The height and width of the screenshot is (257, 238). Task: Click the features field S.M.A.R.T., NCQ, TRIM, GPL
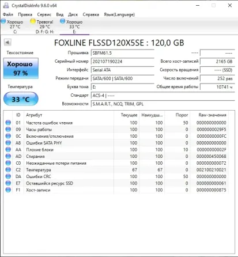163,104
